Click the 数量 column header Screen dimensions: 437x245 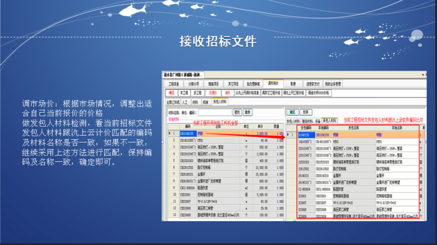coord(276,127)
